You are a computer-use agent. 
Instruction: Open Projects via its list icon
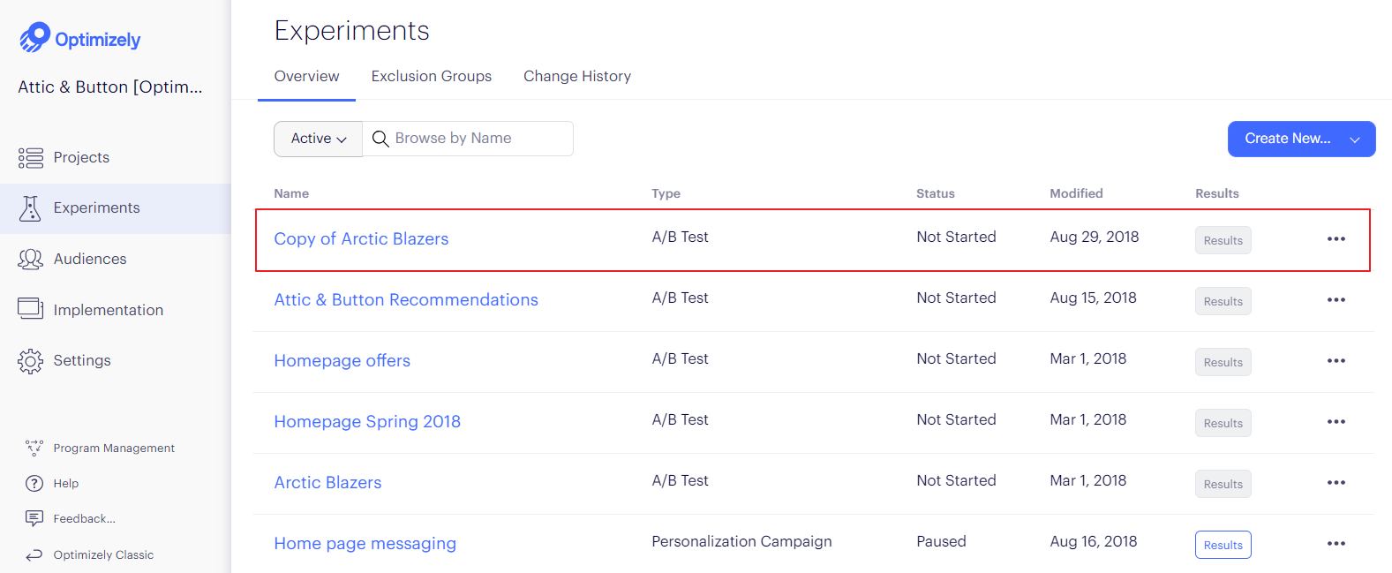31,158
